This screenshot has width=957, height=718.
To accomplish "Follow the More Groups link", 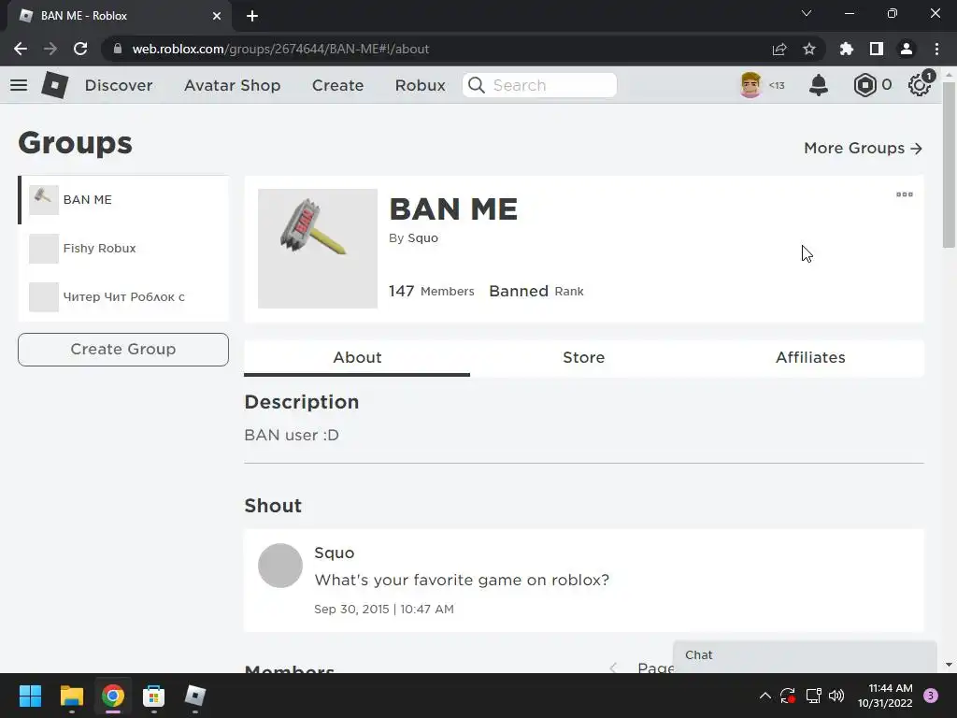I will pos(863,149).
